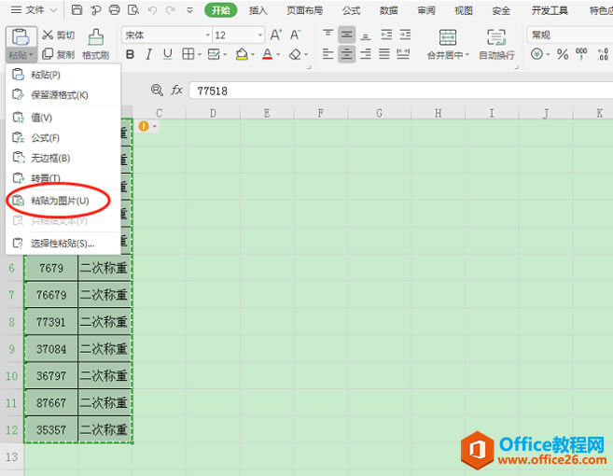
Task: Switch to the Formulas (公式) tab
Action: click(351, 10)
